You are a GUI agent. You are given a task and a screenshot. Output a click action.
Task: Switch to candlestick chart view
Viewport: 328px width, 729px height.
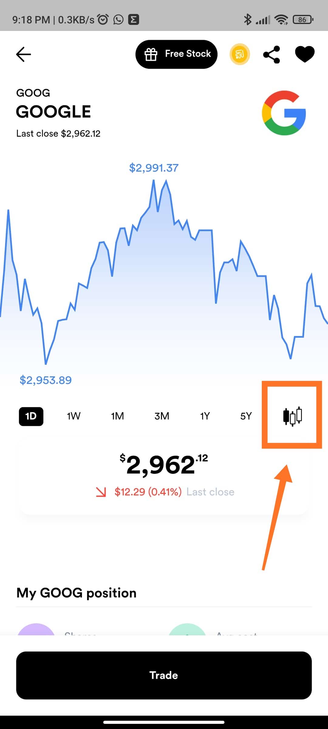tap(292, 416)
